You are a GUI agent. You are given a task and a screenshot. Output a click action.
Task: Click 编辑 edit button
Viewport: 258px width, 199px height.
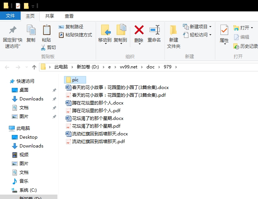click(x=241, y=37)
